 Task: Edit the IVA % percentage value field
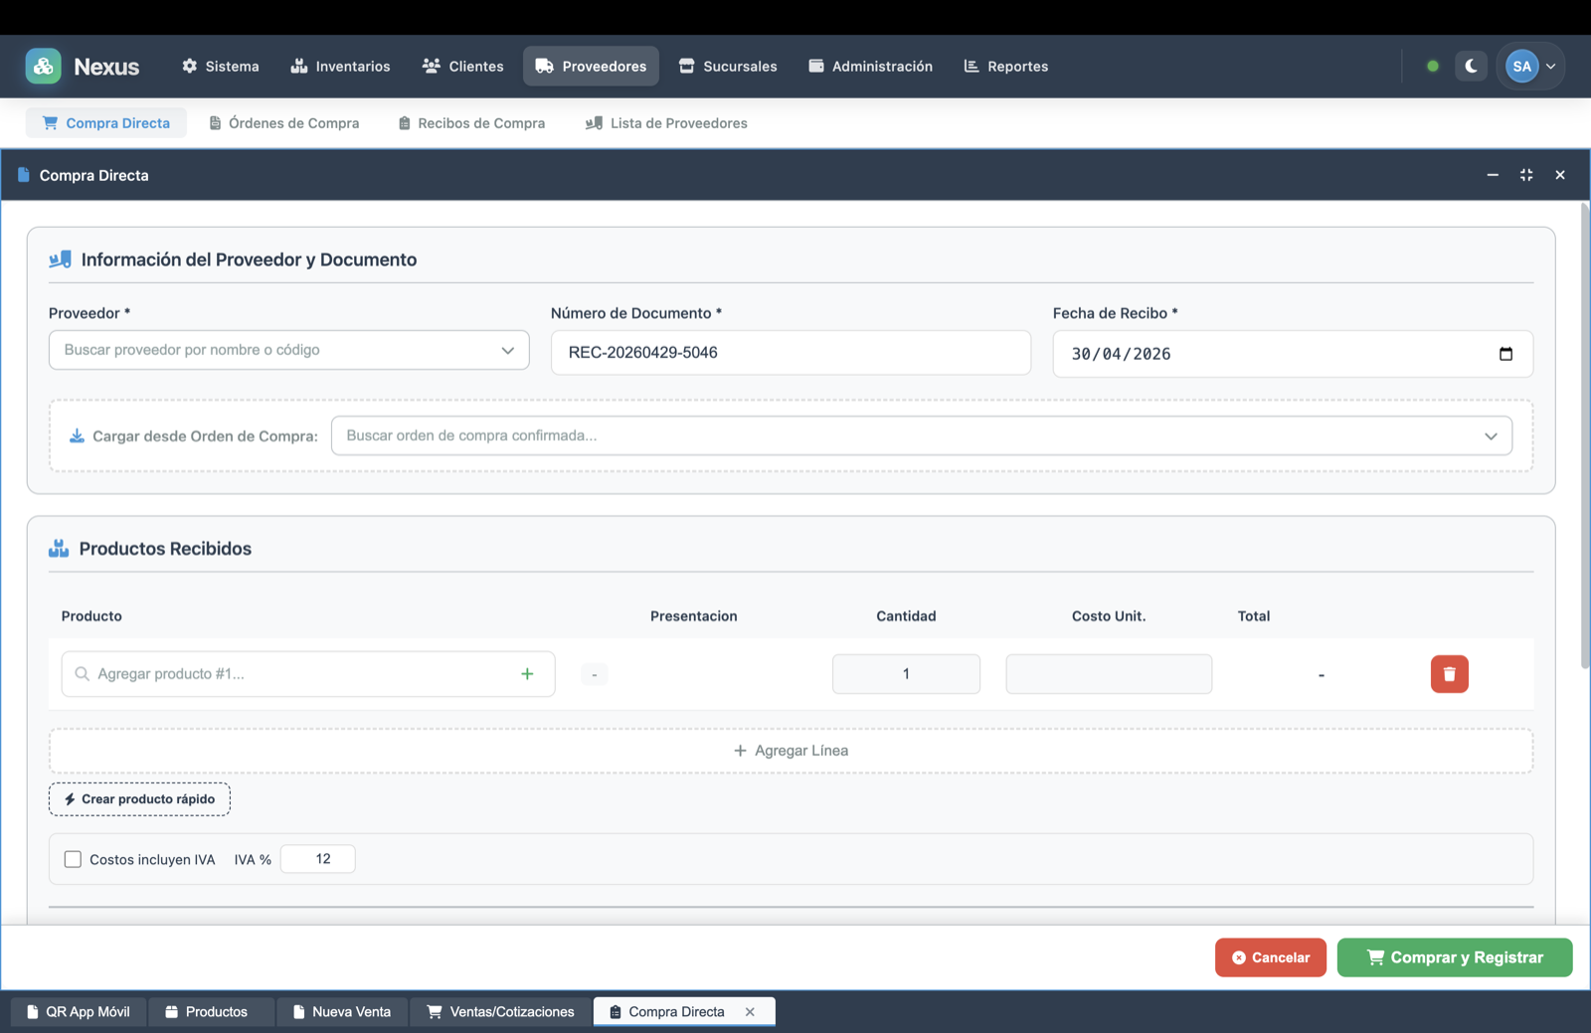pyautogui.click(x=317, y=858)
